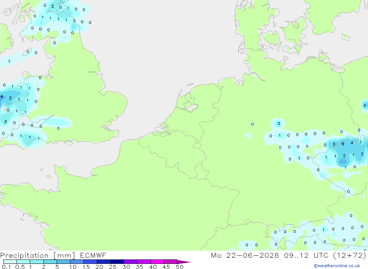This screenshot has height=269, width=368.
Task: Click the '25' legend scale label
Action: click(x=113, y=267)
